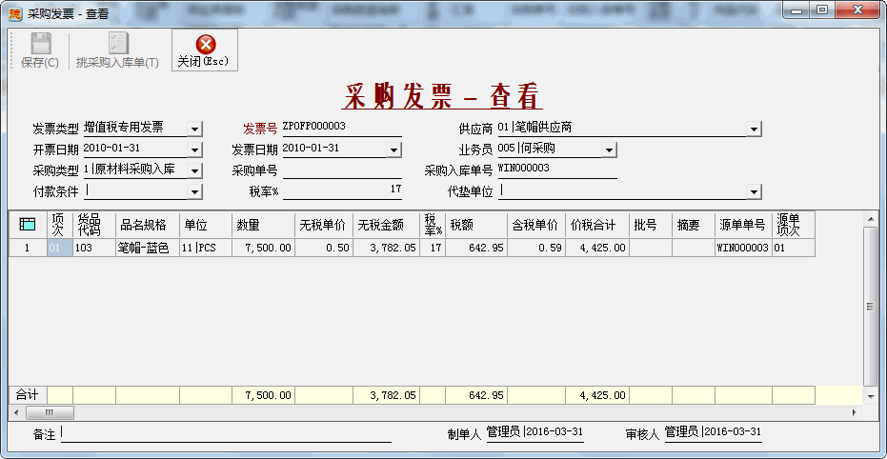The height and width of the screenshot is (459, 887).
Task: Click the 税率% input field
Action: tap(342, 191)
